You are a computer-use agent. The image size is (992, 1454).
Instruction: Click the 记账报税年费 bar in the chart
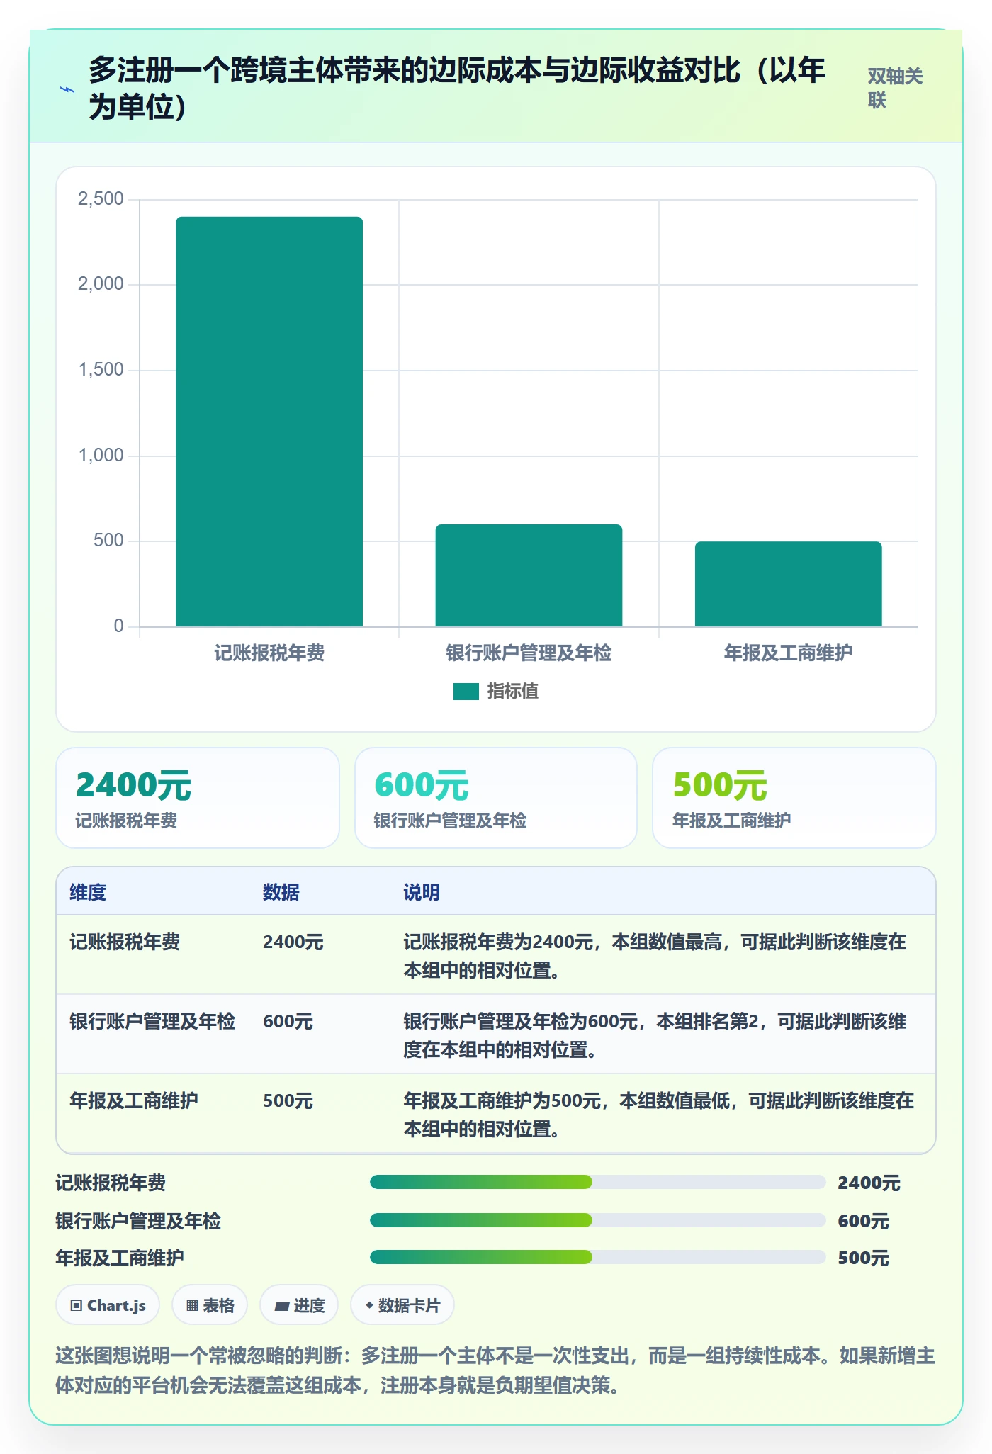coord(269,422)
